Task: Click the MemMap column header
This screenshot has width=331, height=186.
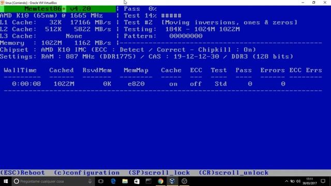Action: (x=136, y=70)
